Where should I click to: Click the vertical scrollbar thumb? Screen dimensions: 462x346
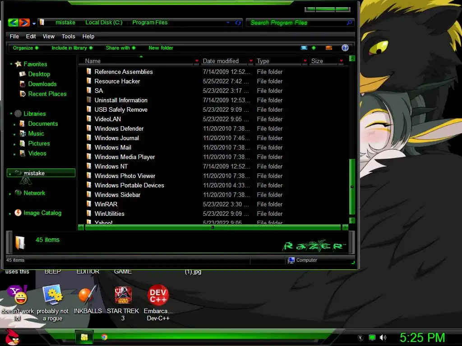(x=352, y=187)
